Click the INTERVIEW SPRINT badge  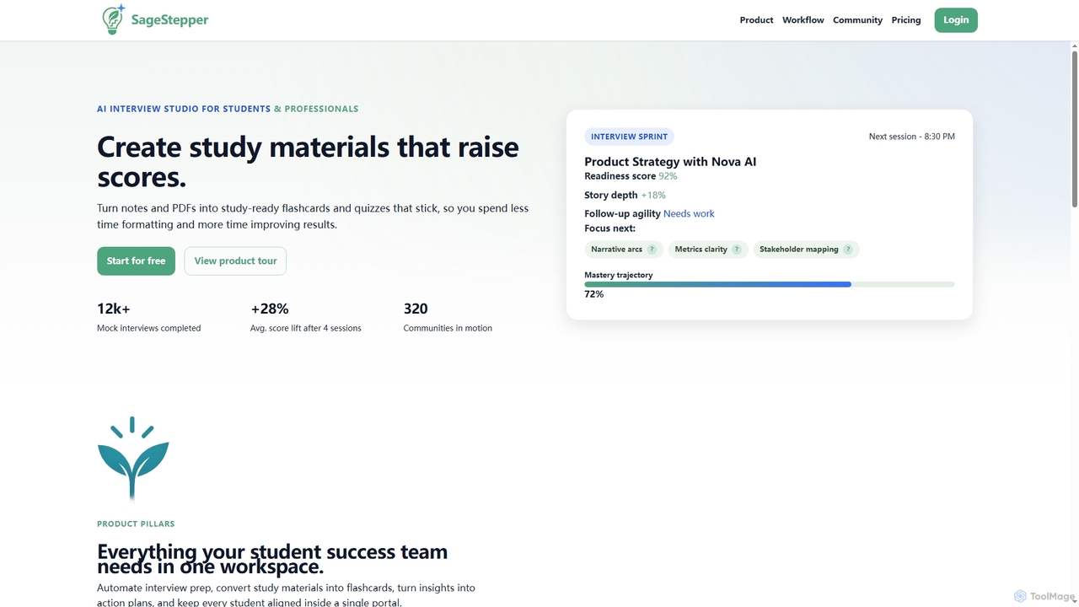point(629,137)
